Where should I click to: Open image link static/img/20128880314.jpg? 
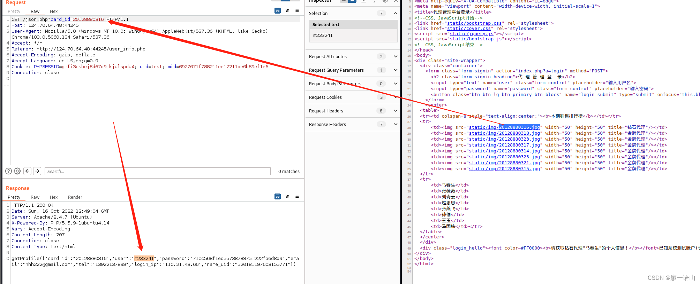click(504, 151)
